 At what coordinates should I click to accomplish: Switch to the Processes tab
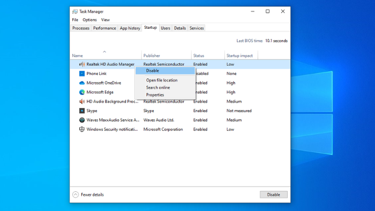pos(81,28)
